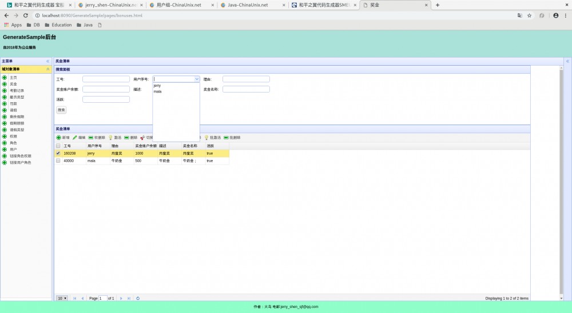Viewport: 572px width, 313px height.
Task: Click the 激活 lightbulb activate button
Action: point(115,138)
